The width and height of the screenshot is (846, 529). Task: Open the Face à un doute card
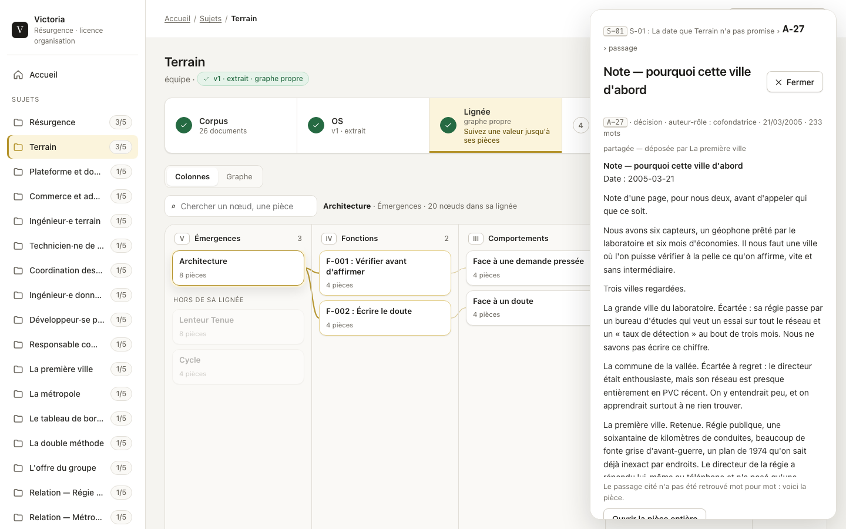528,307
